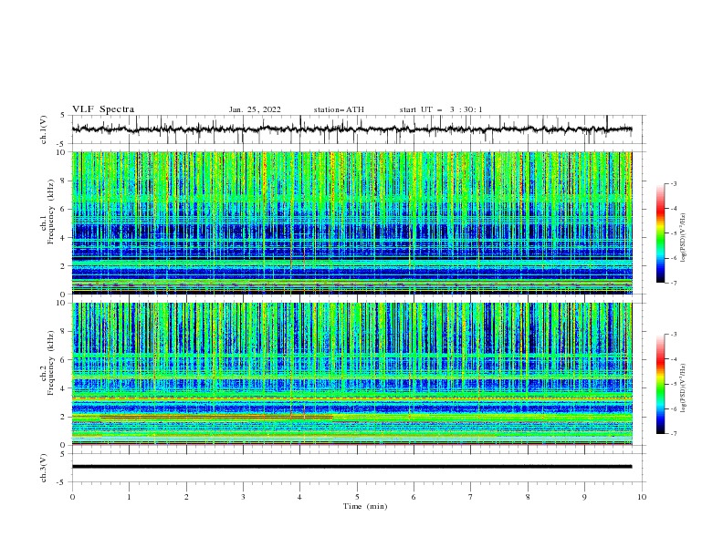Click the ch.2 'log(PSD)(V²/Hz)' colorbar label

pos(683,388)
